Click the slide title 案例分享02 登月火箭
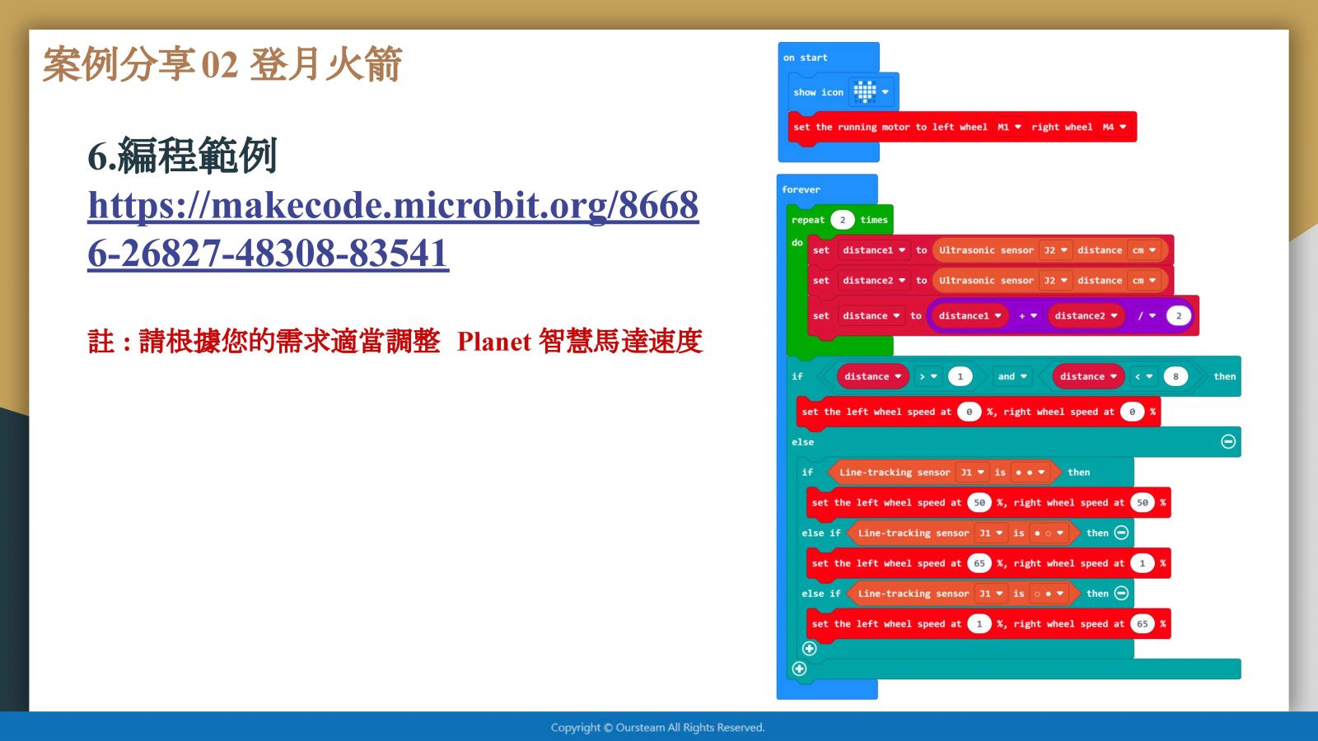Viewport: 1318px width, 741px height. coord(222,64)
